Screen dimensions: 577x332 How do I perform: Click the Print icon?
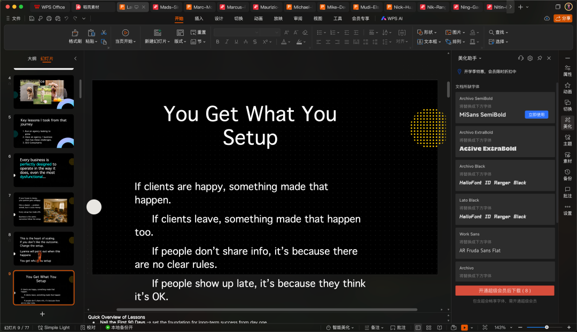coord(49,18)
